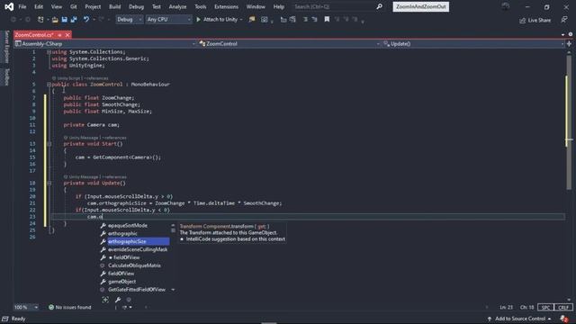Screen dimensions: 576x324
Task: Click the Navigate Backward icon
Action: [13, 20]
